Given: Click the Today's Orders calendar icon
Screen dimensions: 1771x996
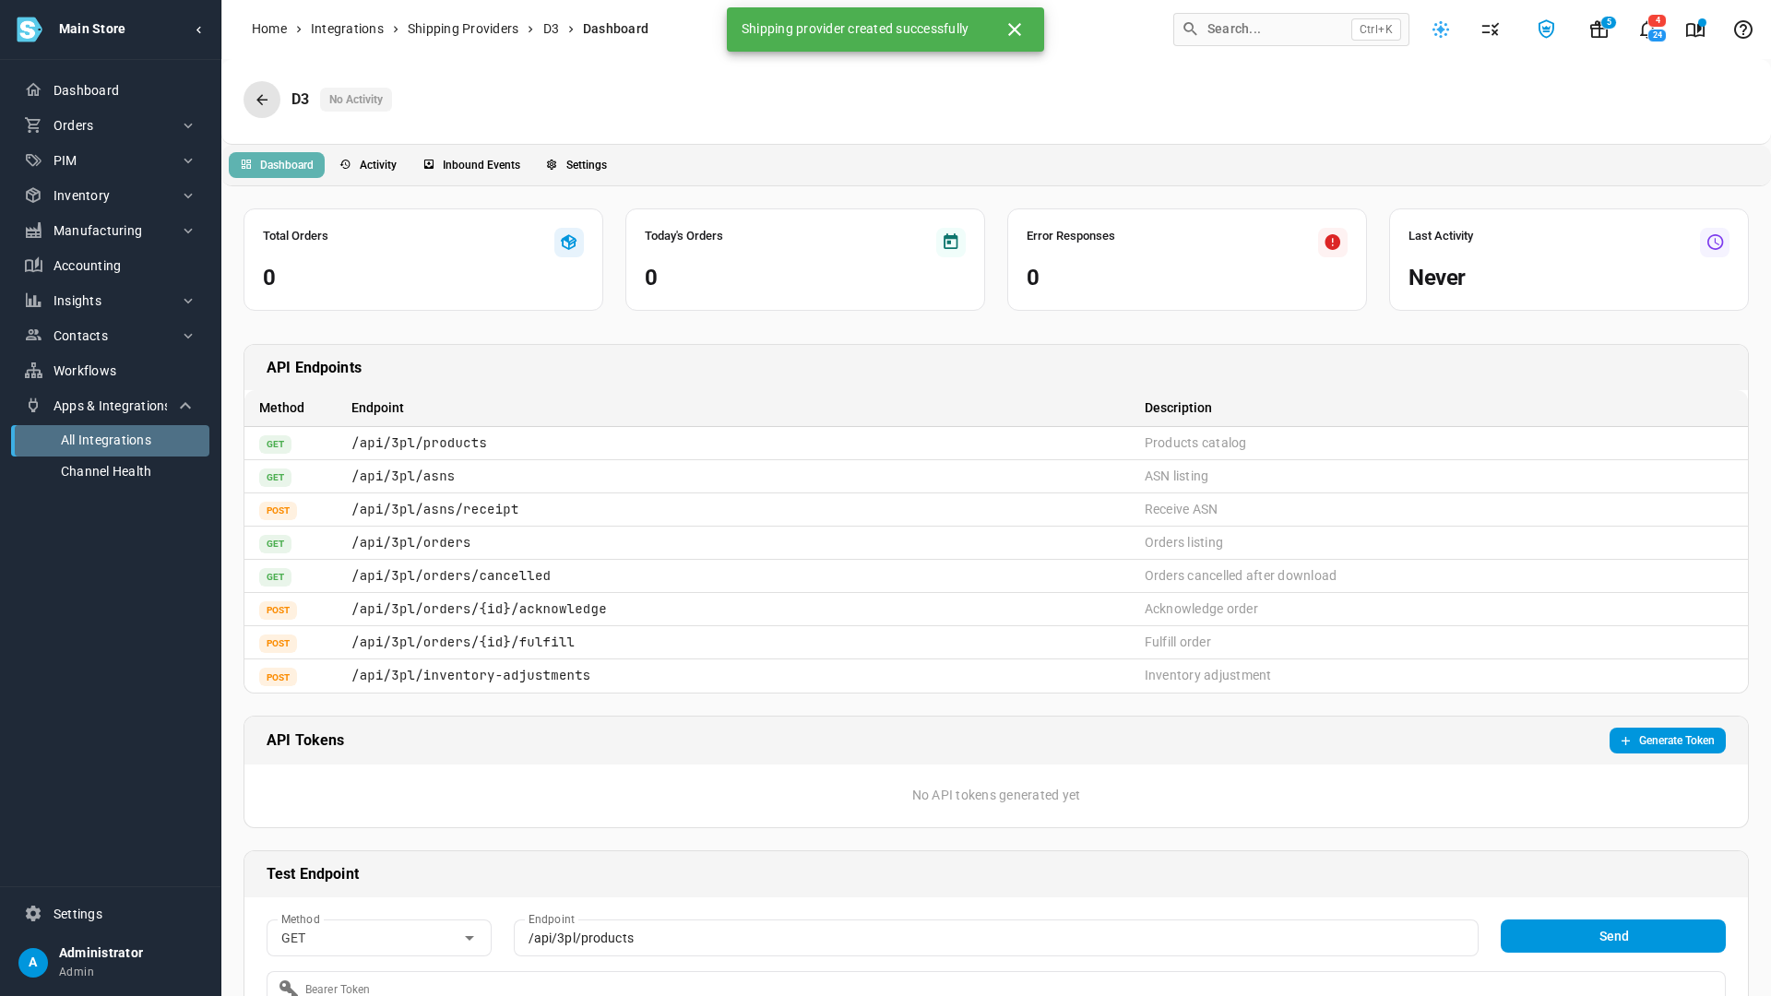Looking at the screenshot, I should point(951,243).
